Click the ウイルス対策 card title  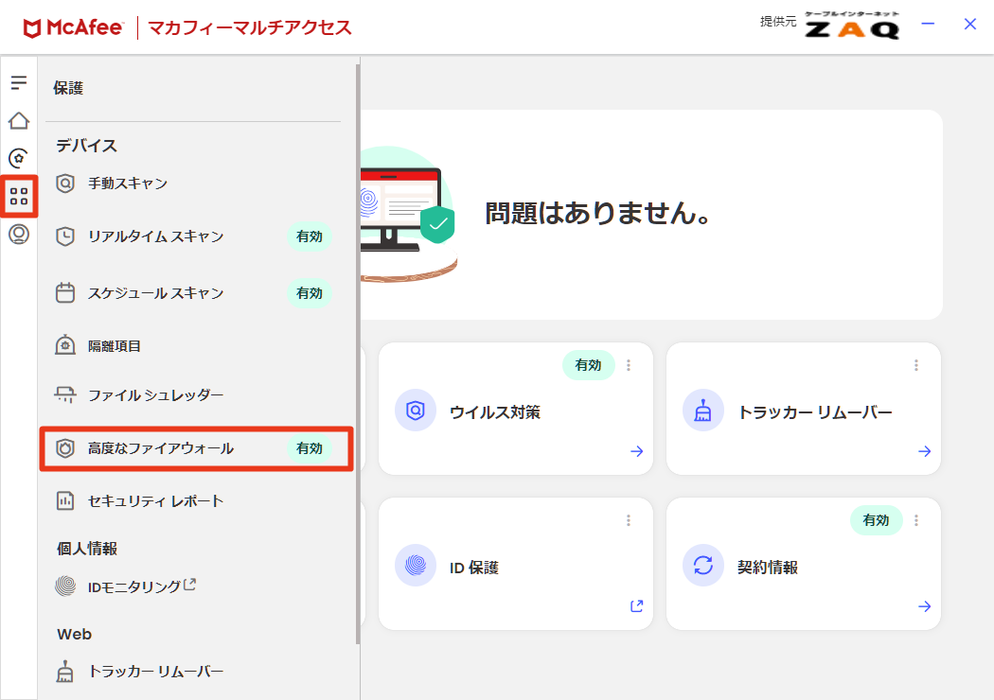click(x=495, y=411)
